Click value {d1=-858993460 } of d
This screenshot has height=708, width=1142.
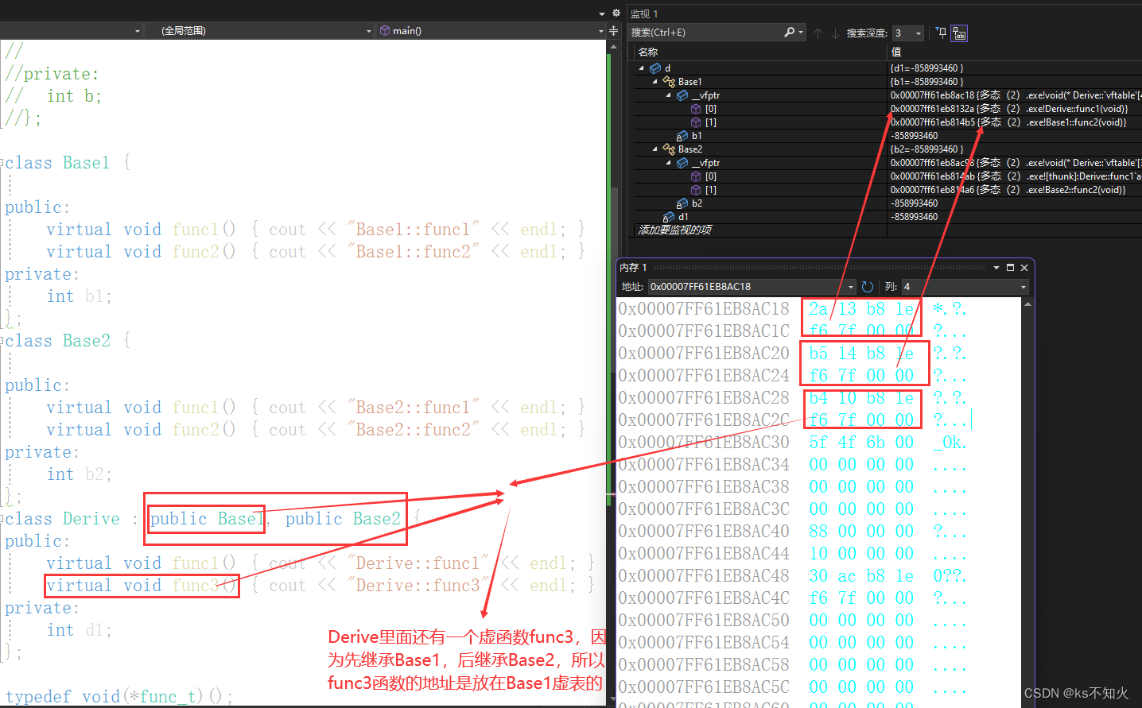pos(926,68)
